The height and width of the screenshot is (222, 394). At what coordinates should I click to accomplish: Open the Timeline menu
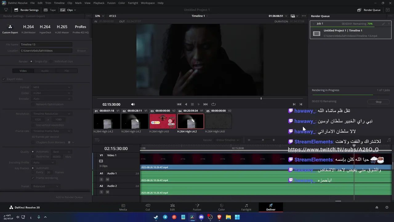(59, 3)
